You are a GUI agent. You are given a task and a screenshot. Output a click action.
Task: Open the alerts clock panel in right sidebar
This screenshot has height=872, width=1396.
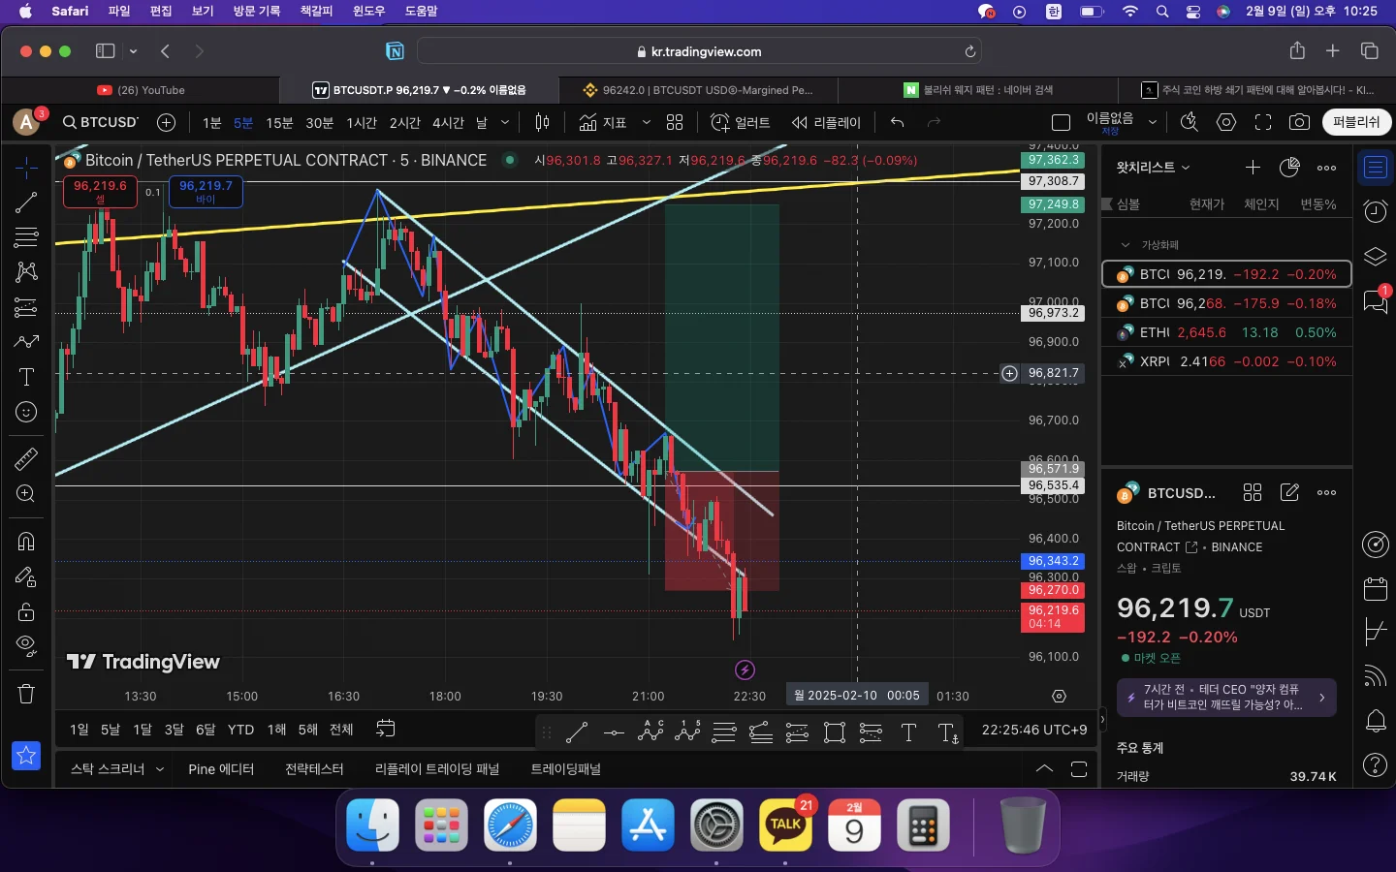coord(1376,211)
